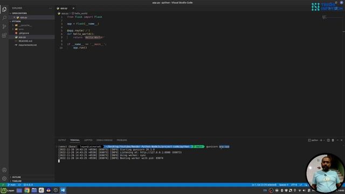Expand the Outline section

pyautogui.click(x=31, y=177)
